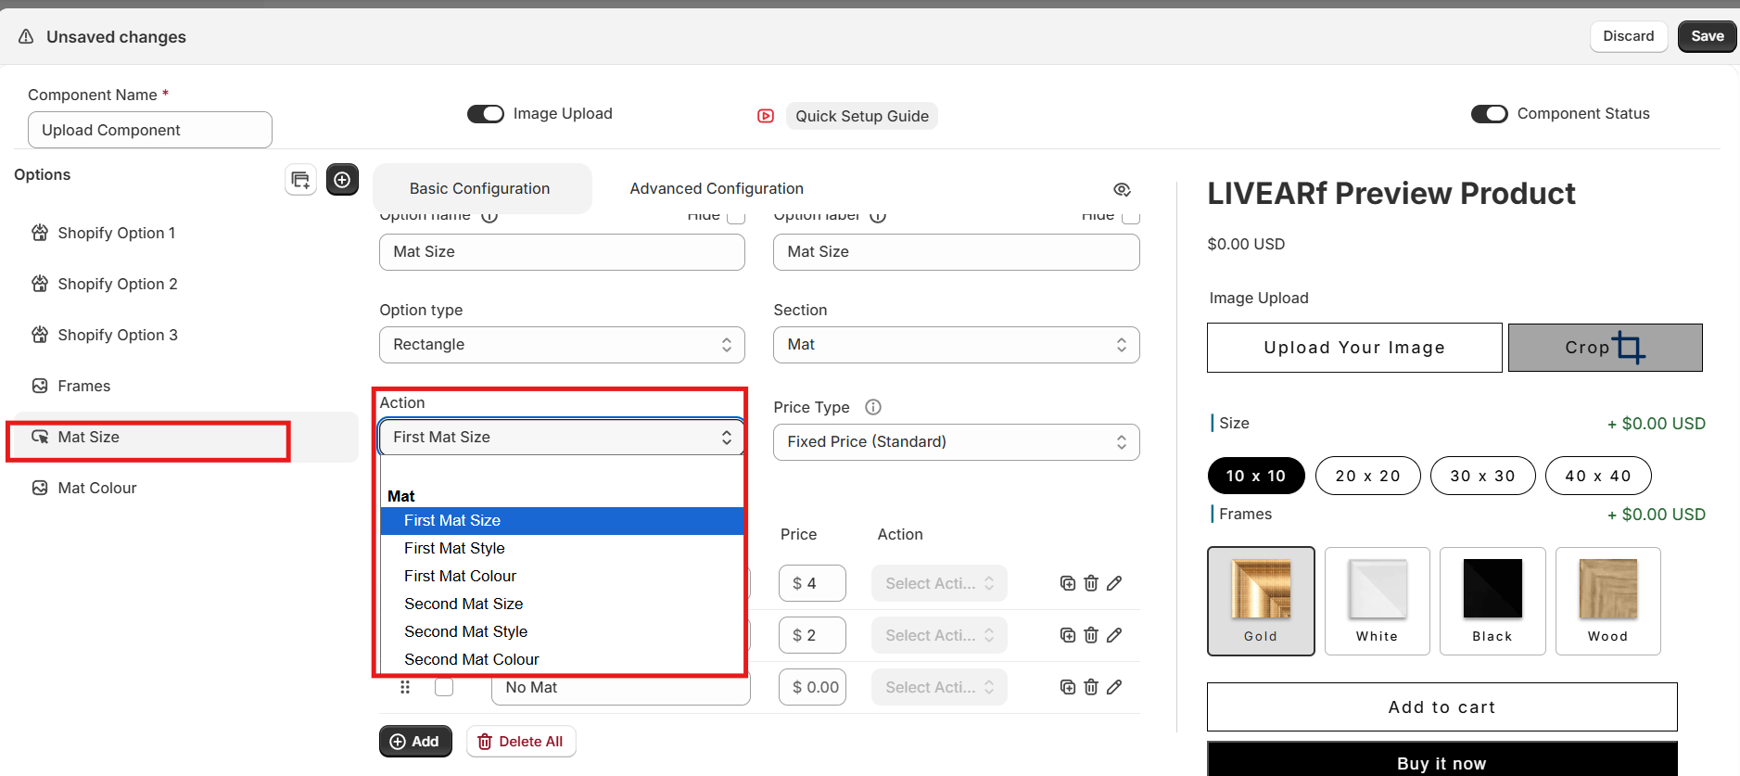Click the Shopify Option 3 icon

pos(40,335)
